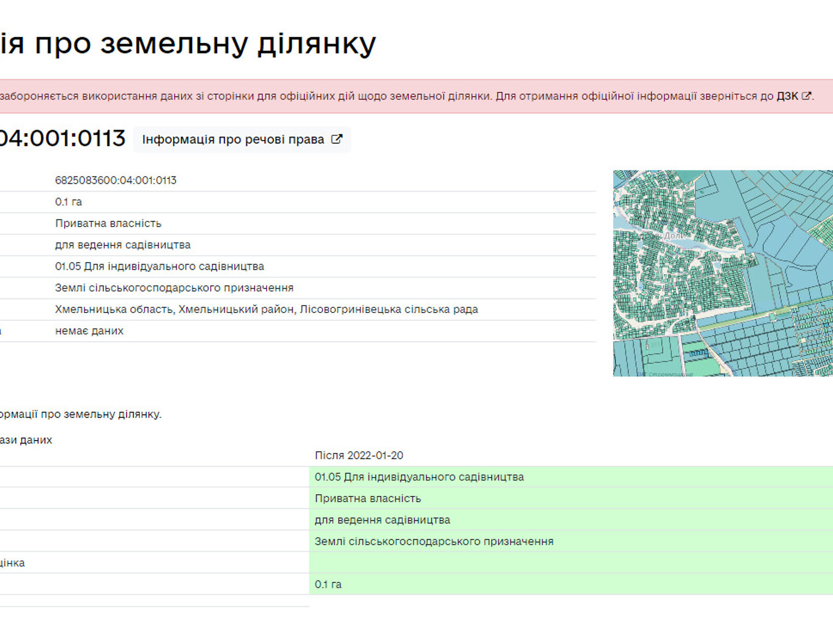Open the cadastral map thumbnail
Screen dimensions: 833x625
click(x=723, y=273)
